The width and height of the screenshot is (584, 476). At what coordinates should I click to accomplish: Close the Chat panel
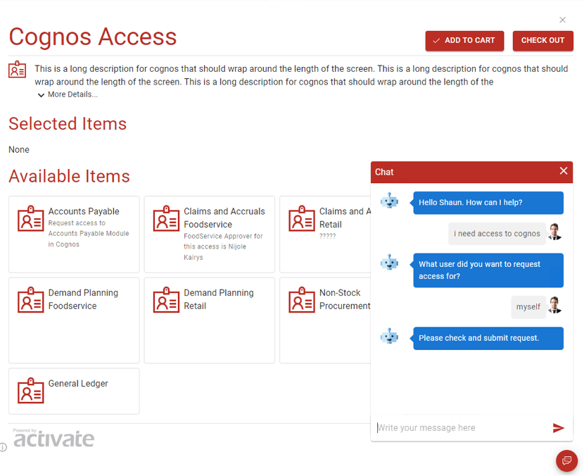pyautogui.click(x=564, y=171)
